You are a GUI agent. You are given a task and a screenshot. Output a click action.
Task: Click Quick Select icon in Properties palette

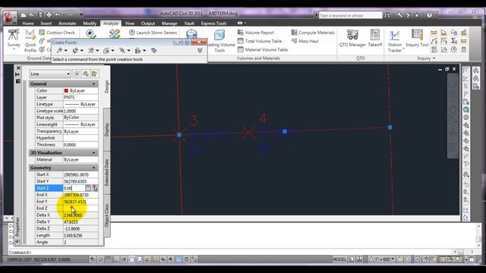coord(94,74)
